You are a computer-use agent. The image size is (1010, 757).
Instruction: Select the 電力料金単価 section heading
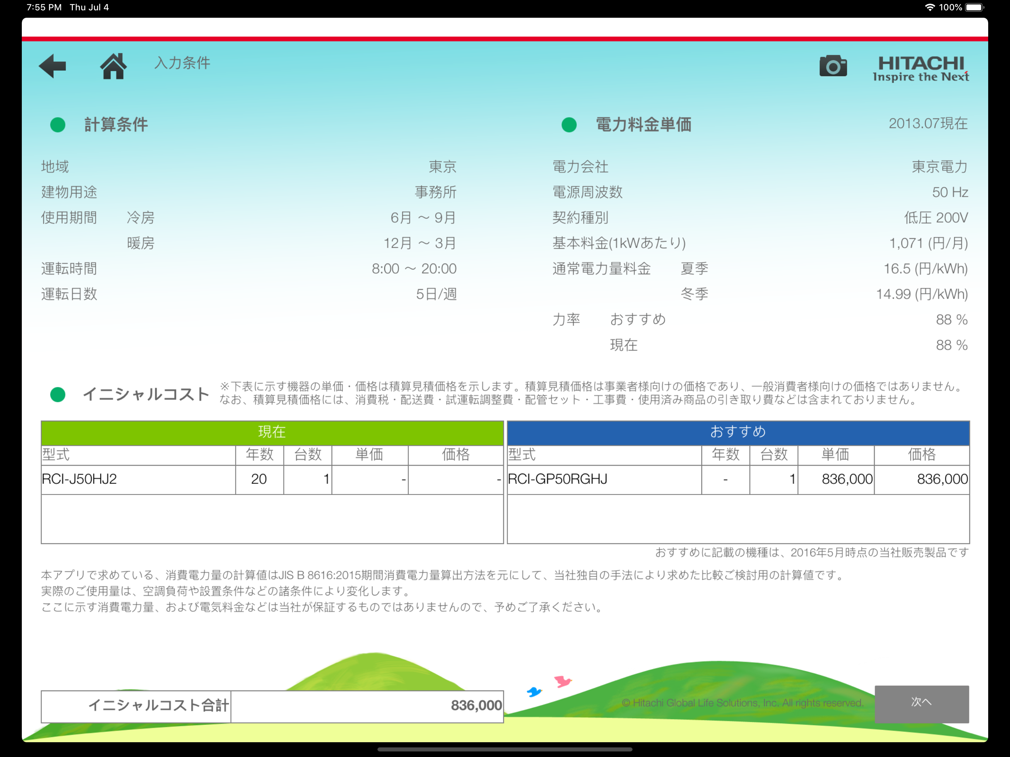pyautogui.click(x=643, y=124)
